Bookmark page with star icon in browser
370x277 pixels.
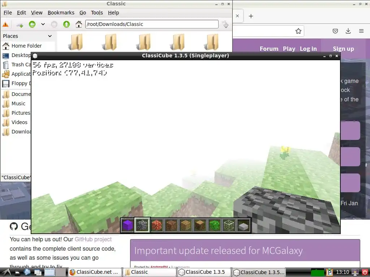pos(298,31)
